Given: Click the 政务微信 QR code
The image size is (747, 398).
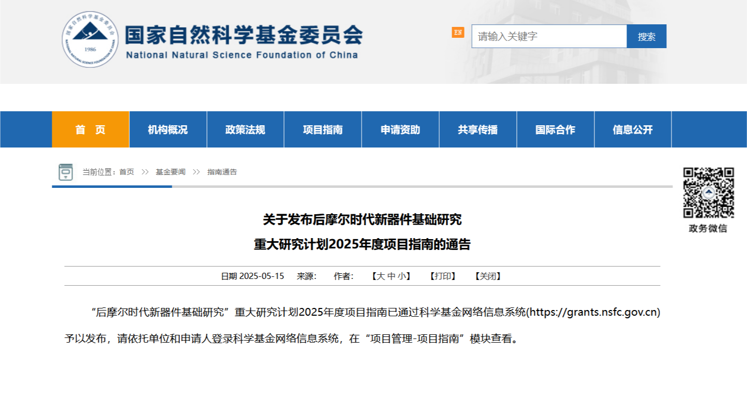Looking at the screenshot, I should (x=708, y=193).
